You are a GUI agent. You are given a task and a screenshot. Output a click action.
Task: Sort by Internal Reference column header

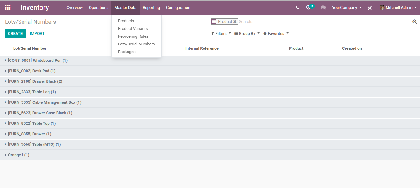pos(202,48)
